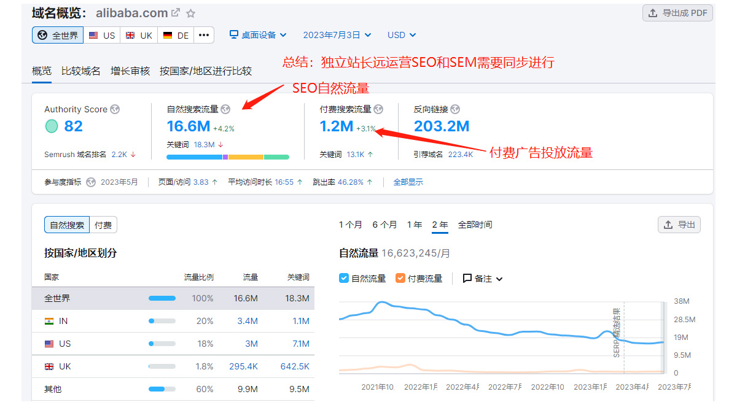Screen dimensions: 737x405
Task: Select the DE flag database button
Action: coord(176,35)
